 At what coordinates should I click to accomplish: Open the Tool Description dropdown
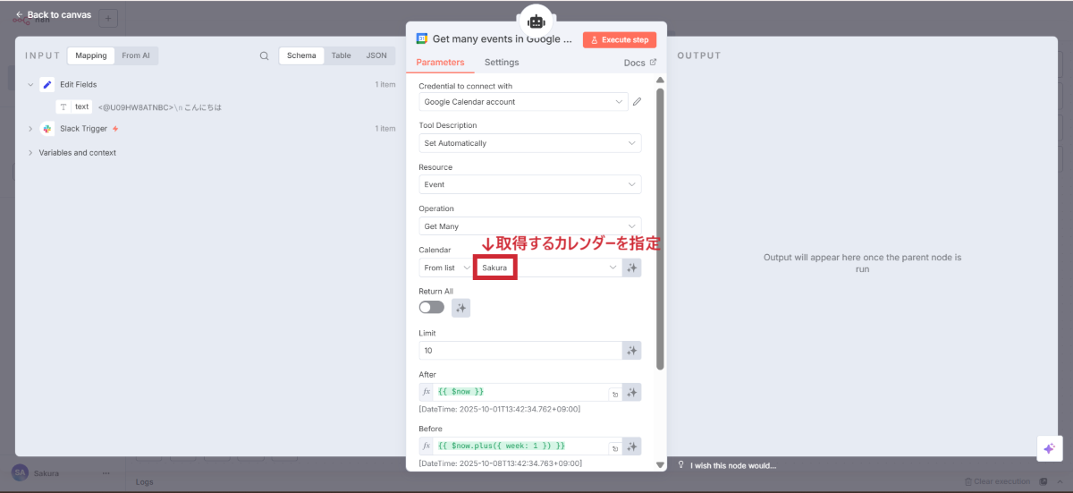[x=530, y=143]
